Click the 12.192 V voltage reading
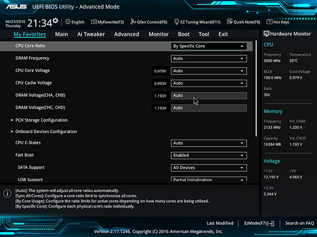Image resolution: width=317 pixels, height=237 pixels. click(271, 177)
